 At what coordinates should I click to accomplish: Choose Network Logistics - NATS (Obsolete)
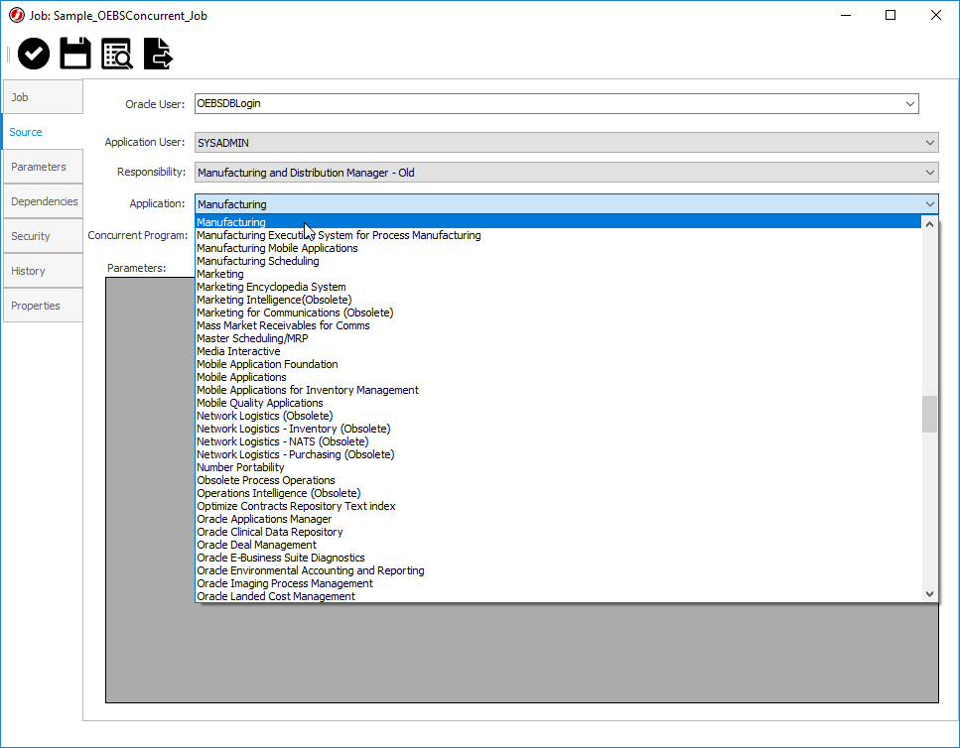558,441
